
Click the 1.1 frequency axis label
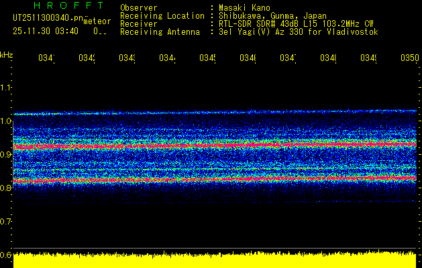click(x=6, y=88)
